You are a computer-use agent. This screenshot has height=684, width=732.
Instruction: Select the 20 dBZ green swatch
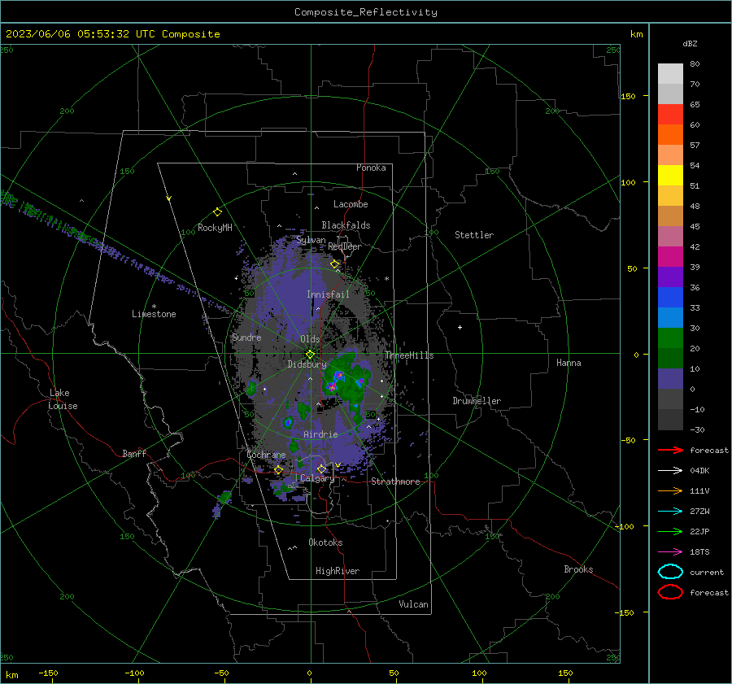pos(670,338)
